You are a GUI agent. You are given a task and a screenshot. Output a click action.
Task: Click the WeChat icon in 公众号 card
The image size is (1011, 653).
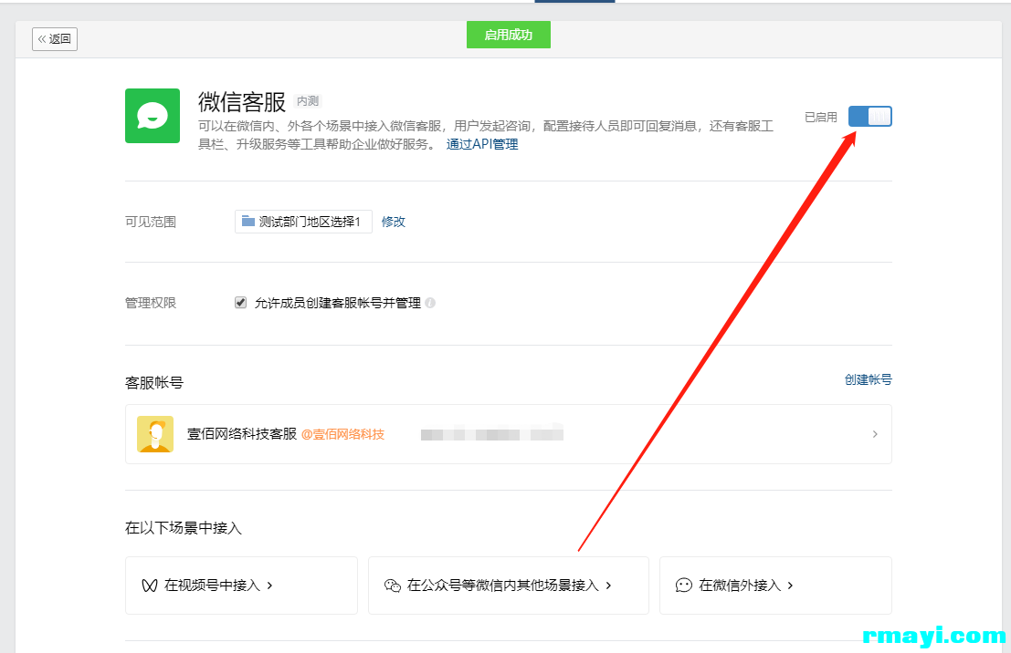[393, 586]
